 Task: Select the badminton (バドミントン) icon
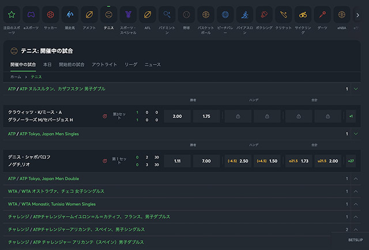coord(167,14)
